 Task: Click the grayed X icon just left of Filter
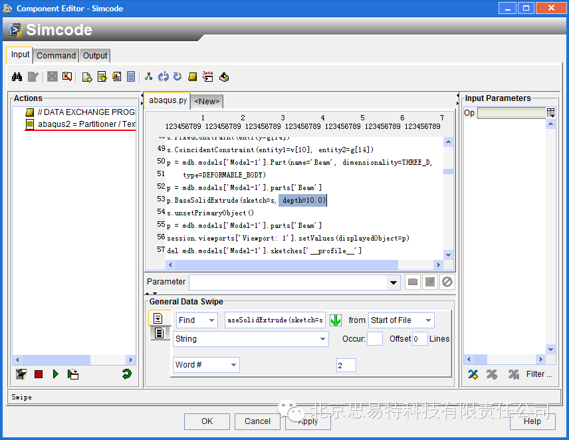point(513,374)
